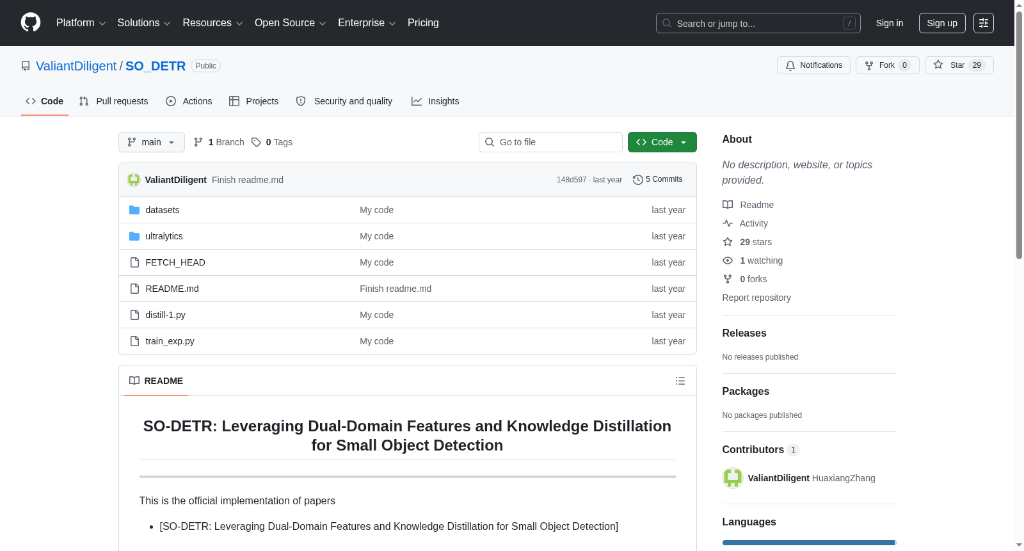Open the FETCH_HEAD file name
The height and width of the screenshot is (551, 1024).
[x=175, y=262]
